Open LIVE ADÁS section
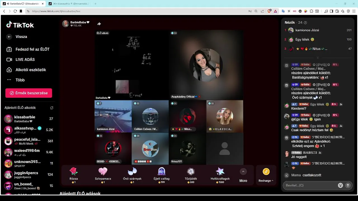 click(x=21, y=59)
